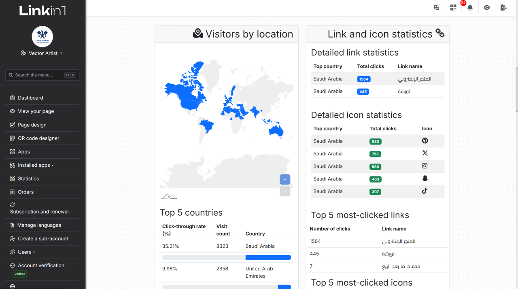Click the Create a sub-account person icon
This screenshot has height=289, width=518.
(13, 238)
